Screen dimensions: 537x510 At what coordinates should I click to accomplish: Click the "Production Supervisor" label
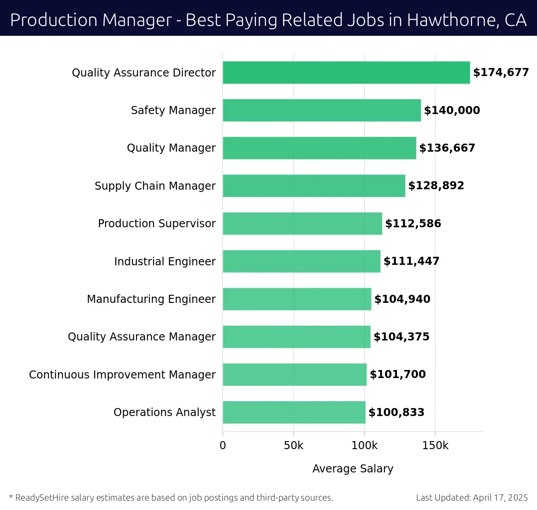[157, 224]
